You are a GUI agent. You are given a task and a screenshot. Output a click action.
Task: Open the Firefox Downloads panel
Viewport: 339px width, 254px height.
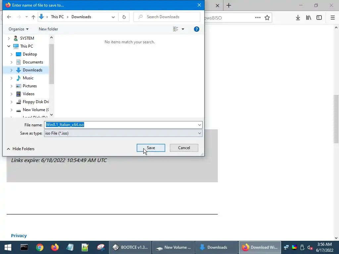[x=298, y=18]
